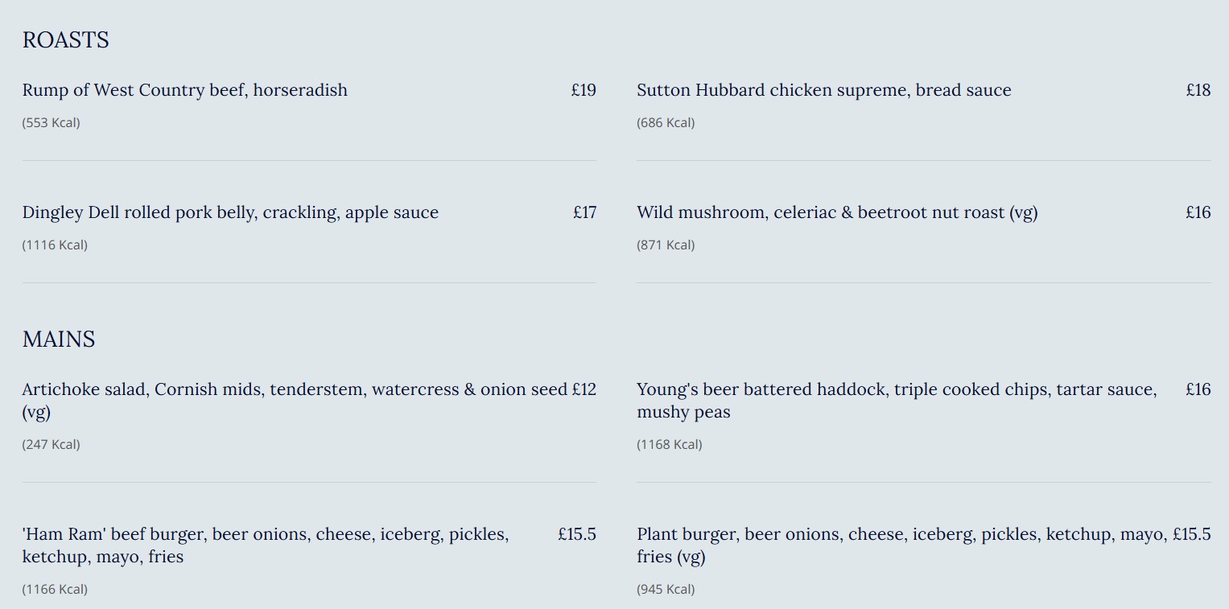Screen dimensions: 1229x609
Task: Click the (945 Kcal) plant burger calories
Action: click(x=666, y=590)
